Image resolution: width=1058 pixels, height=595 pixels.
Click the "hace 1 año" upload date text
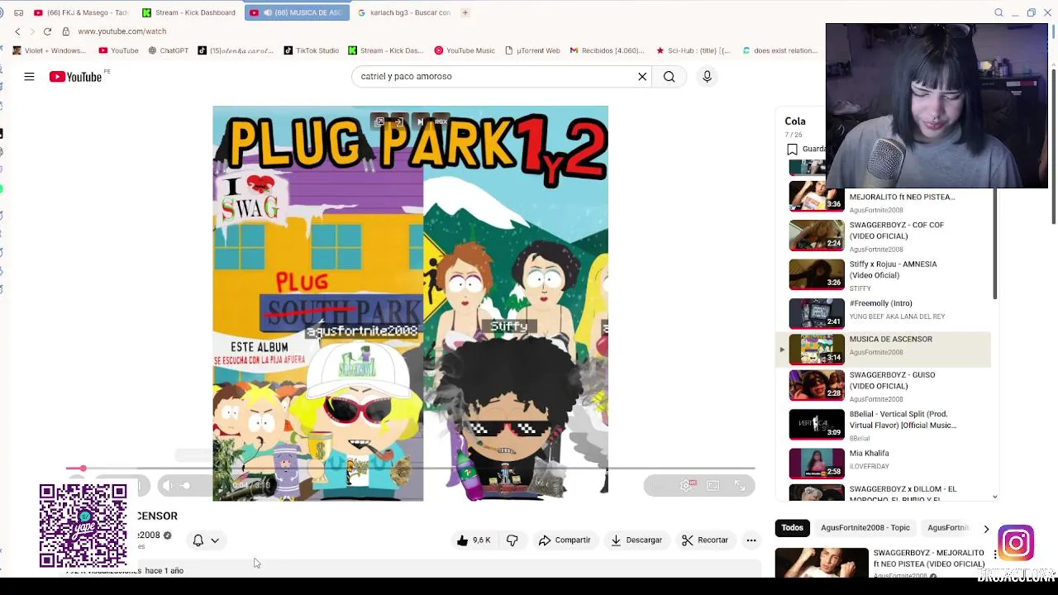(164, 571)
